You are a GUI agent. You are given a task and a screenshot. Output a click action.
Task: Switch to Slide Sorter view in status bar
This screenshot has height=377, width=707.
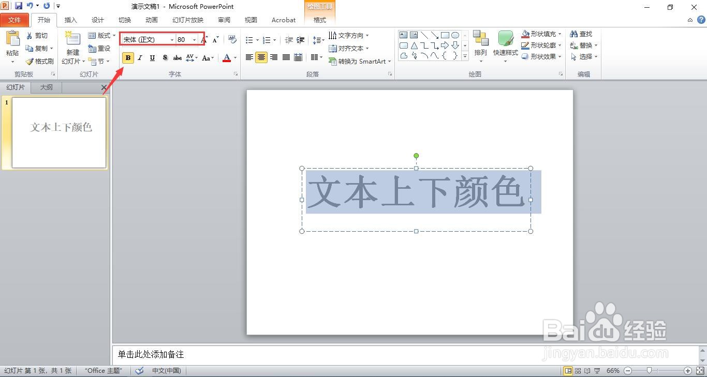click(x=578, y=371)
